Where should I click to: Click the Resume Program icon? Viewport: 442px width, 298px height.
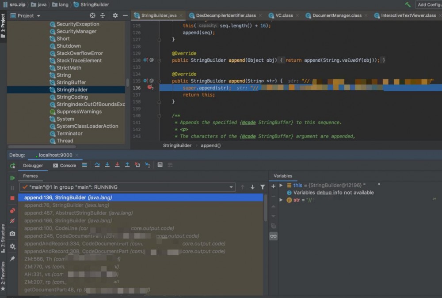pyautogui.click(x=12, y=178)
